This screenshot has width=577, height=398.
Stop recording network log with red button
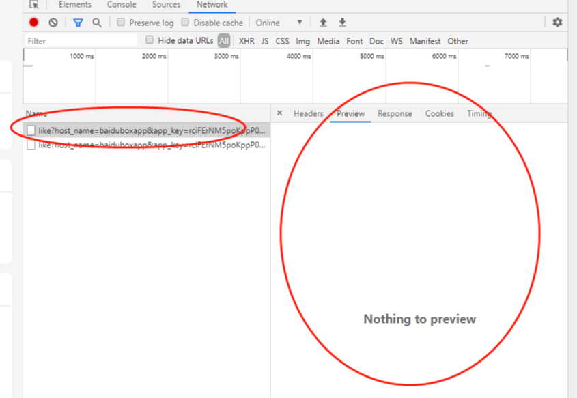click(34, 23)
